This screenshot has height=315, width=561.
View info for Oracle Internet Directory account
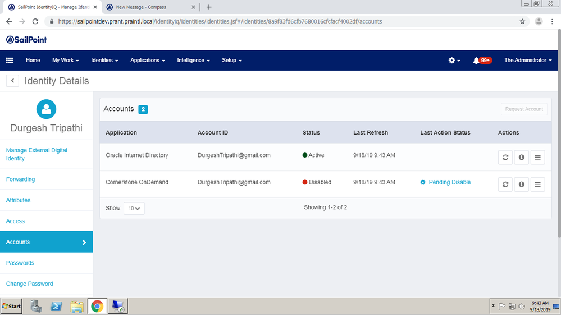point(521,157)
